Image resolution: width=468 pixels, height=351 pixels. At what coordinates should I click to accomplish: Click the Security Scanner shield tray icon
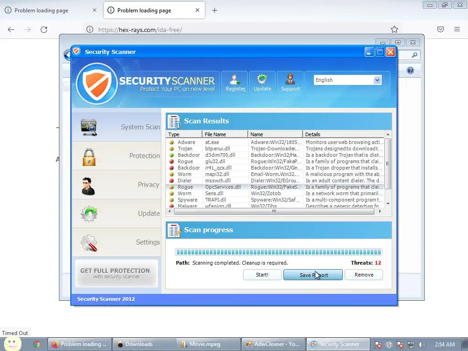coord(388,345)
